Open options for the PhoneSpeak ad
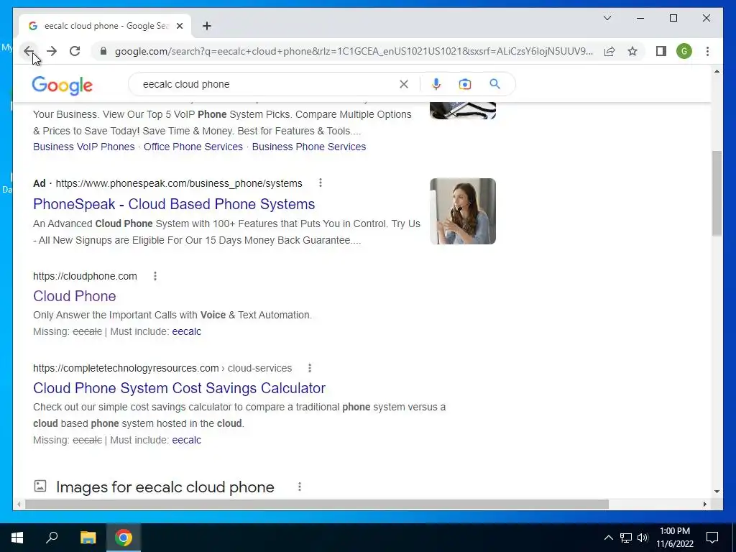Image resolution: width=736 pixels, height=552 pixels. pos(321,183)
